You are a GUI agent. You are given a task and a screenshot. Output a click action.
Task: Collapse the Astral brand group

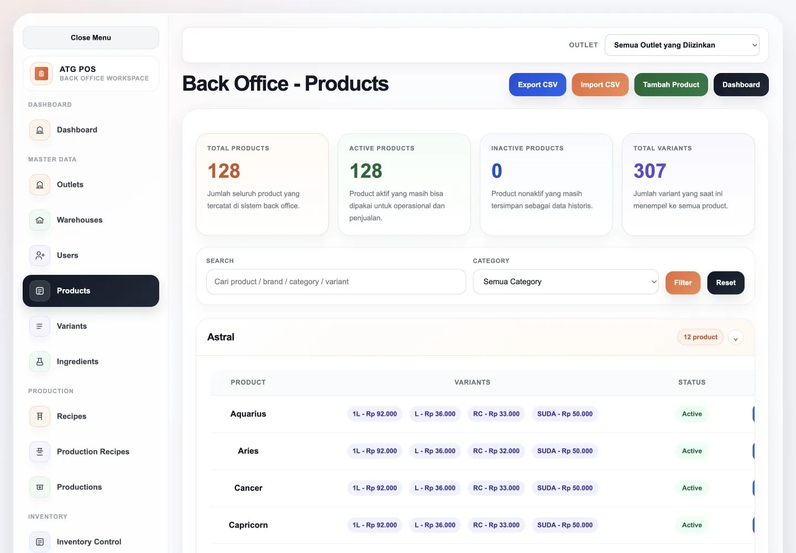click(x=735, y=337)
